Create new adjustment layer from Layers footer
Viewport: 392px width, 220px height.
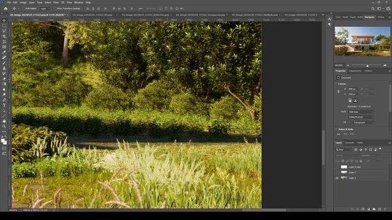point(369,209)
